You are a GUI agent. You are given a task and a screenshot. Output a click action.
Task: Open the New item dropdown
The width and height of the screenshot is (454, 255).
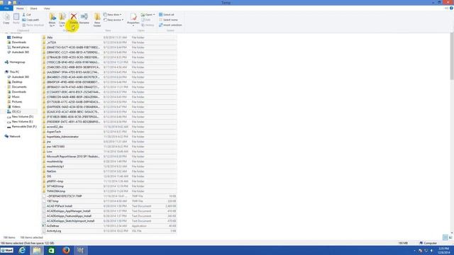[113, 14]
